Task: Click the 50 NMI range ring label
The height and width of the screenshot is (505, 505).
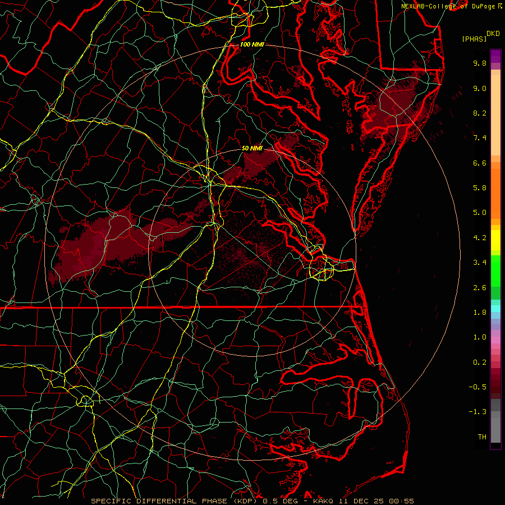Action: click(x=252, y=149)
